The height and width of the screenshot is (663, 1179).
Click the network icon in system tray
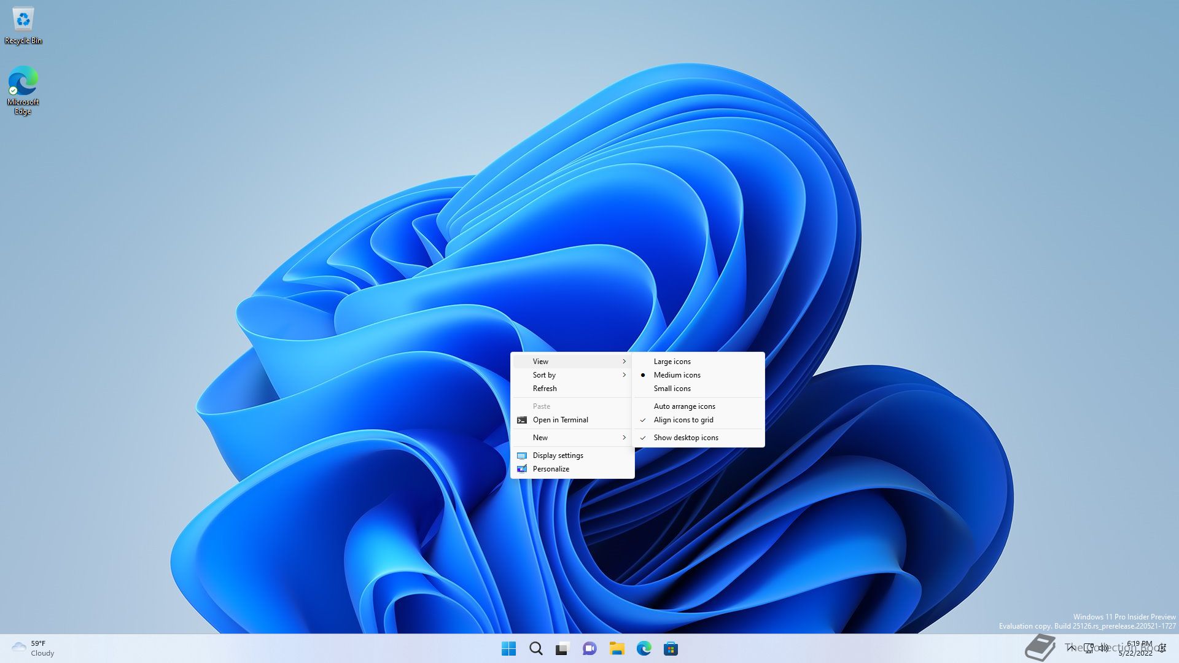[1089, 648]
